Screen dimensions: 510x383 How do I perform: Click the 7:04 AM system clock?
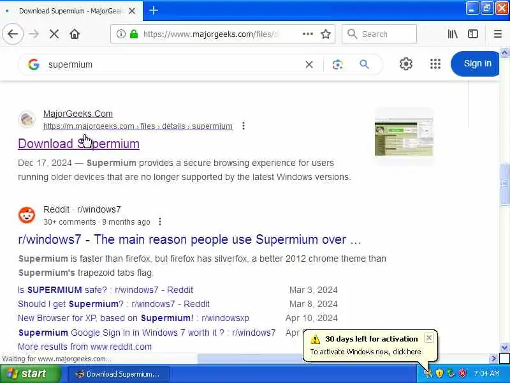point(486,373)
